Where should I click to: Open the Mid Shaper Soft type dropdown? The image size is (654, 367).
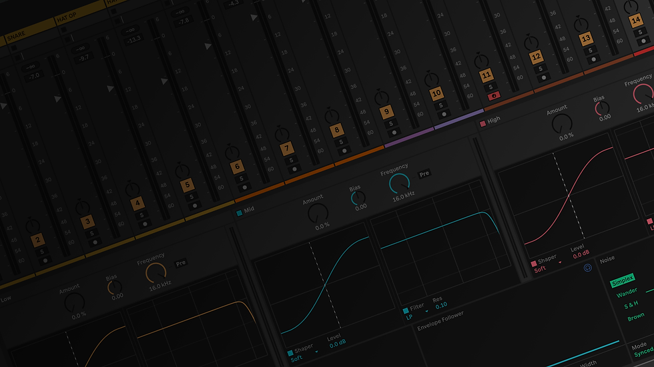click(x=304, y=356)
